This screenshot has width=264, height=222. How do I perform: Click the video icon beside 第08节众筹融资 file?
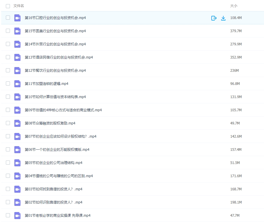[17, 123]
